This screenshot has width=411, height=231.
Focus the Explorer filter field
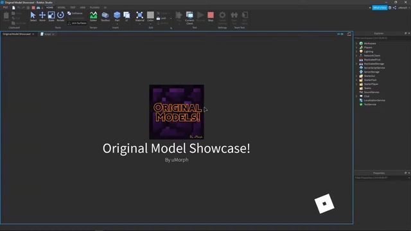(x=382, y=38)
